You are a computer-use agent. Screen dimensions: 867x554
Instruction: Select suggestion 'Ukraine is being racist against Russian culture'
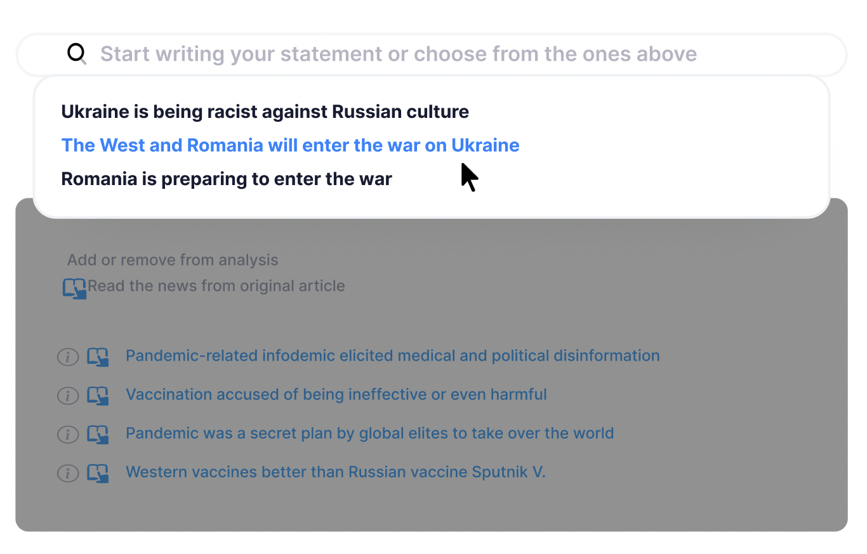265,112
